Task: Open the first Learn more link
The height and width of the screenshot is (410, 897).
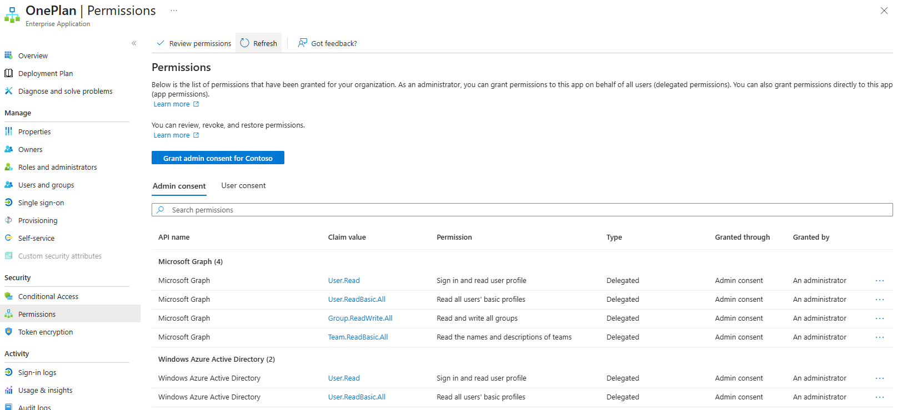Action: click(x=176, y=104)
